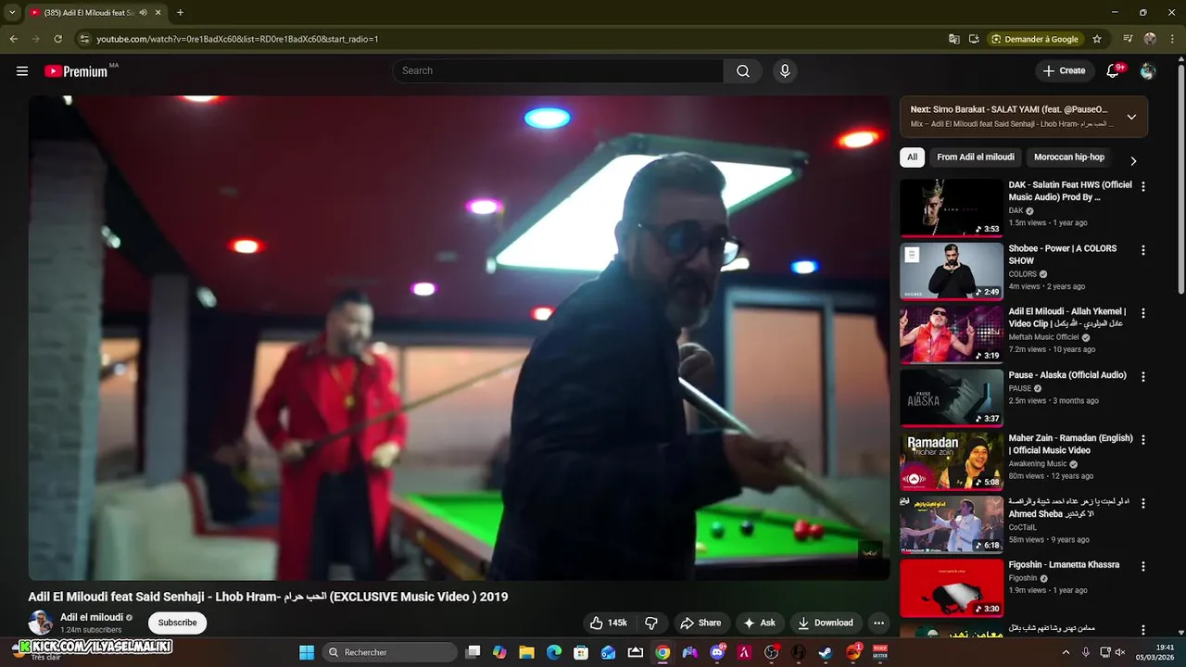The width and height of the screenshot is (1186, 667).
Task: Open Discord from taskbar
Action: 717,652
